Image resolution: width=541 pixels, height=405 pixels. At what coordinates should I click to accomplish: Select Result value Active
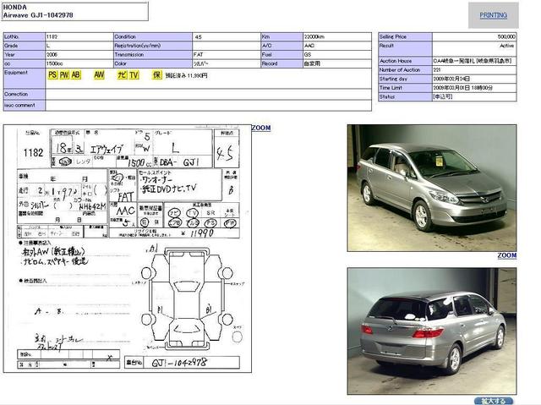pos(507,46)
